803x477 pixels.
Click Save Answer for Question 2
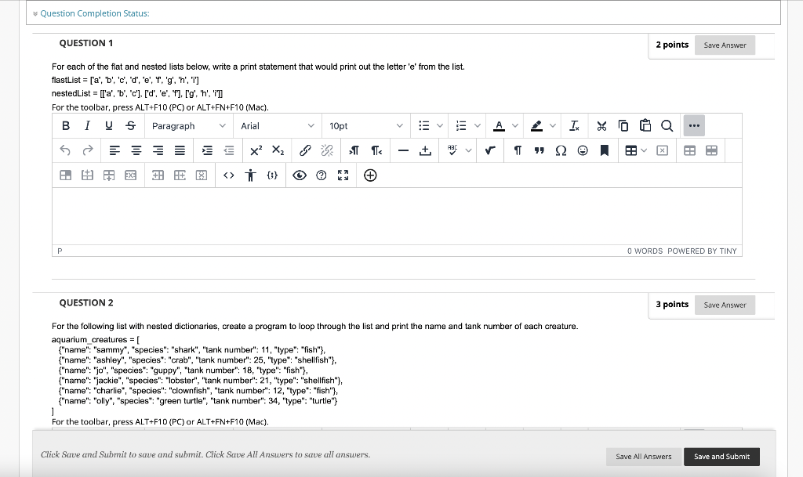pyautogui.click(x=725, y=305)
